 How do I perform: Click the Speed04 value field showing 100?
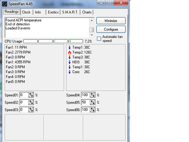(x=86, y=95)
